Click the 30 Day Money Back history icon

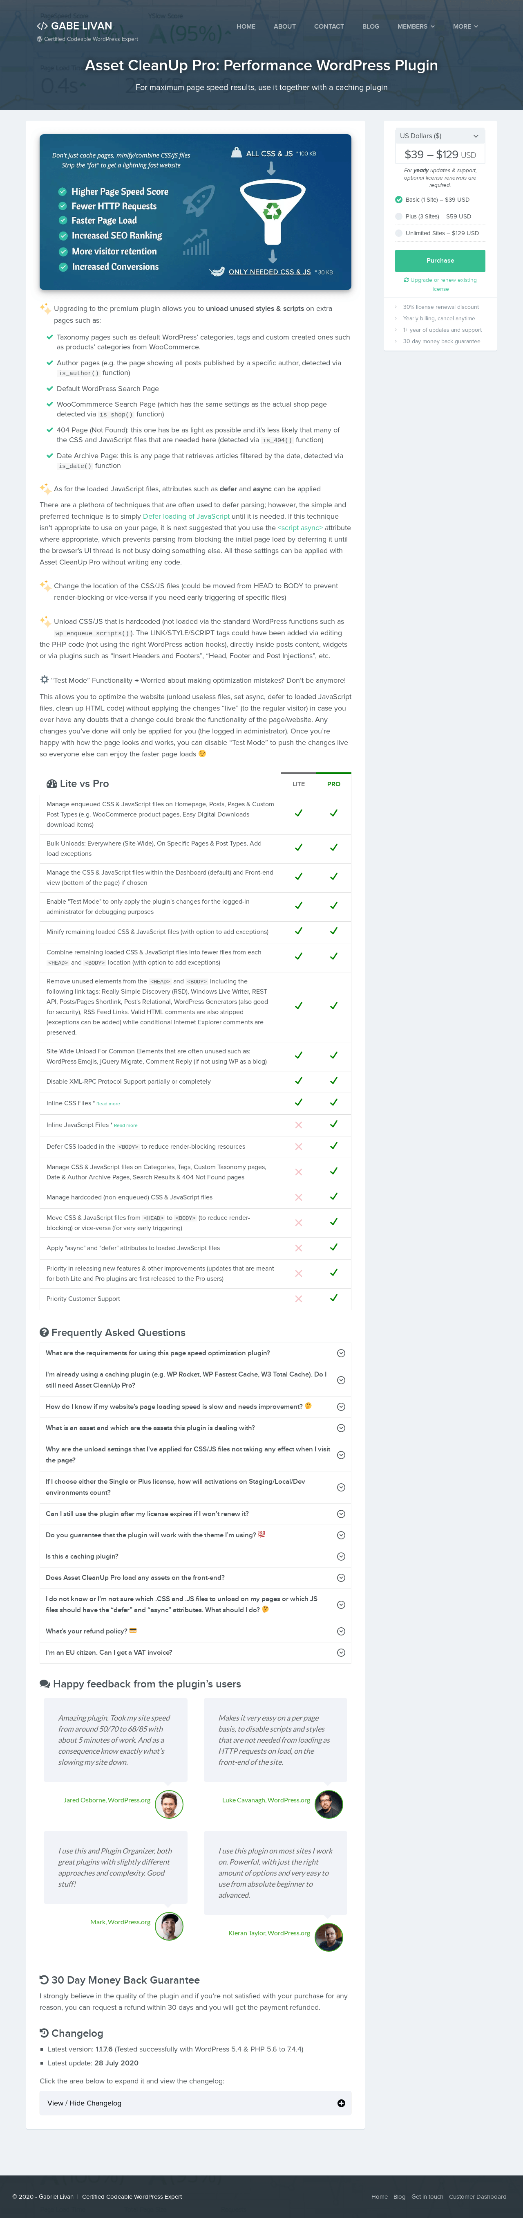[x=44, y=1980]
